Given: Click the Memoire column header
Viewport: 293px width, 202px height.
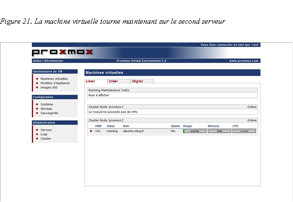Looking at the screenshot, I should coord(214,126).
